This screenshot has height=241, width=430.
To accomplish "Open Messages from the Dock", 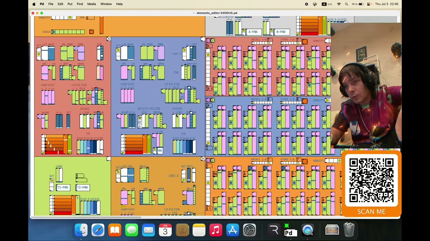I will pyautogui.click(x=132, y=230).
